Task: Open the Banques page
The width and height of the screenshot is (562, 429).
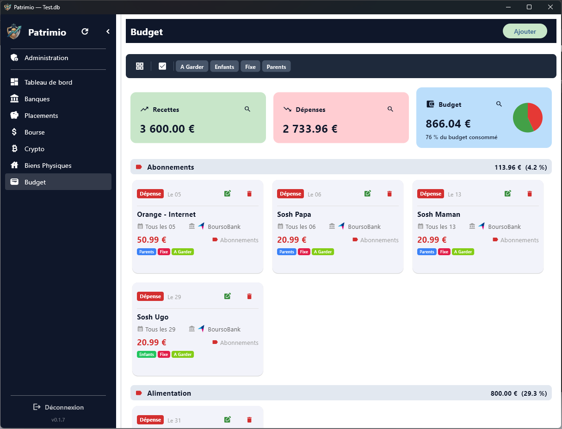Action: (58, 99)
